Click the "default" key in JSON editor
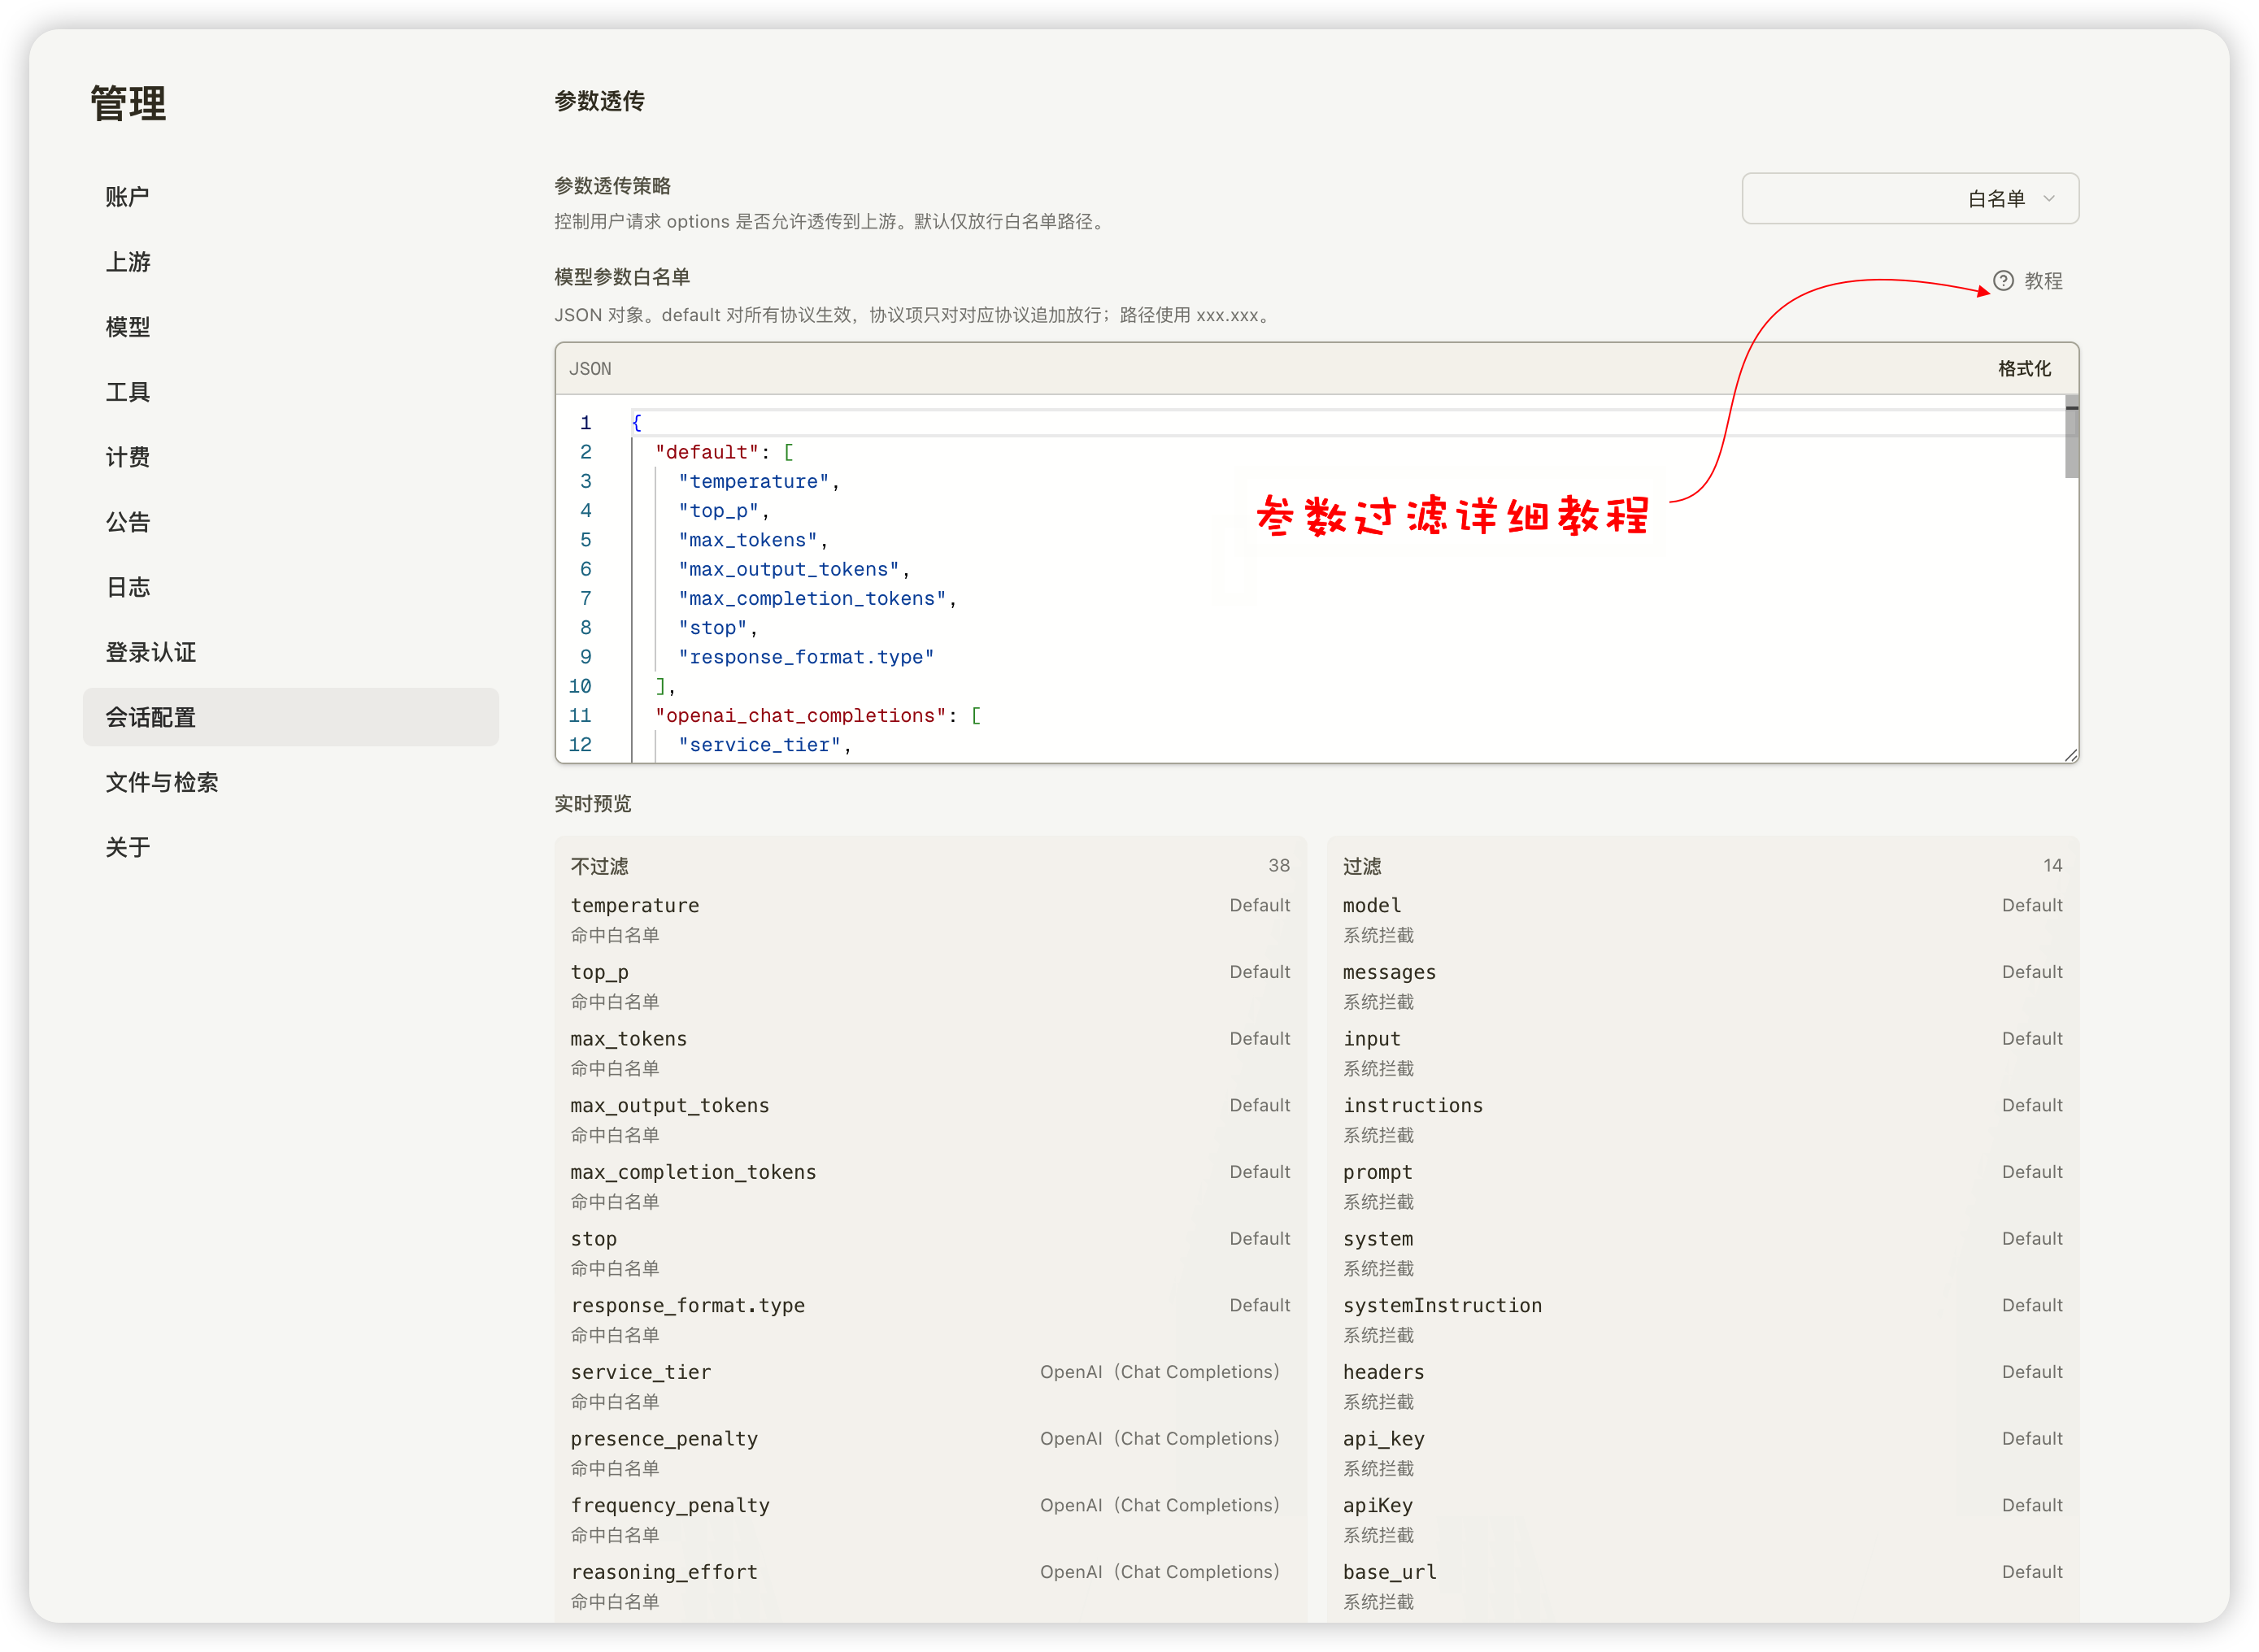The height and width of the screenshot is (1652, 2259). (x=707, y=452)
